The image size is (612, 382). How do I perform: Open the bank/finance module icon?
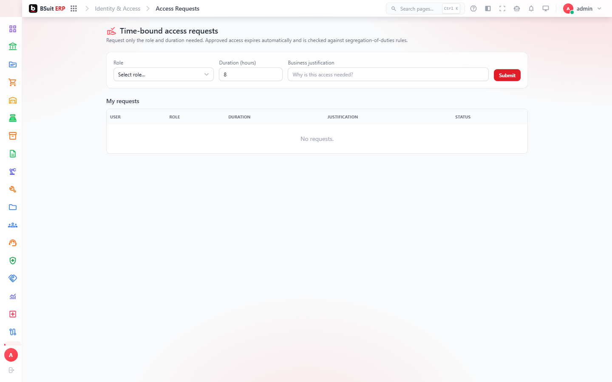point(13,47)
